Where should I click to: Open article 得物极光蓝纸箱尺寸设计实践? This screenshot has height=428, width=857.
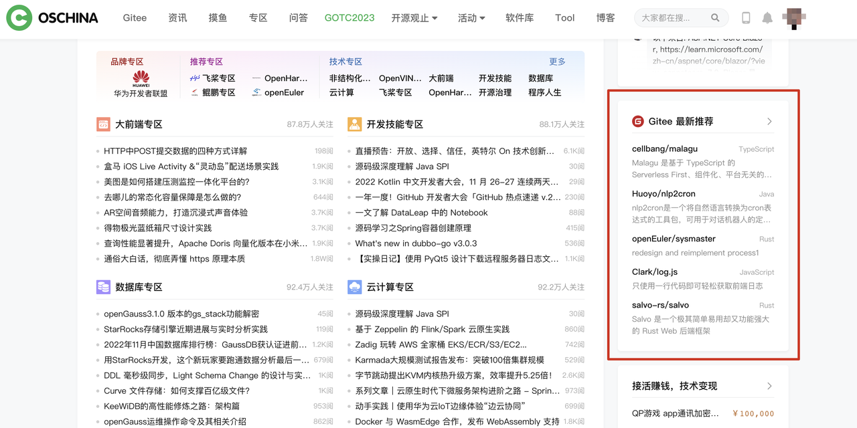click(157, 228)
